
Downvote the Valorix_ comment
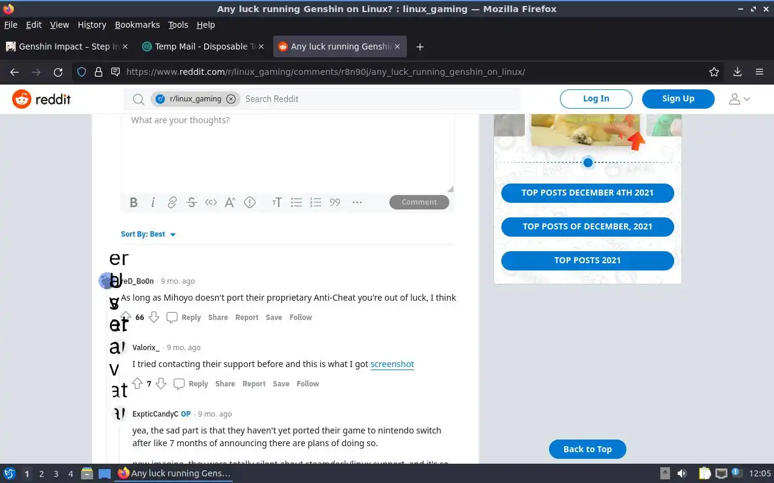click(161, 383)
